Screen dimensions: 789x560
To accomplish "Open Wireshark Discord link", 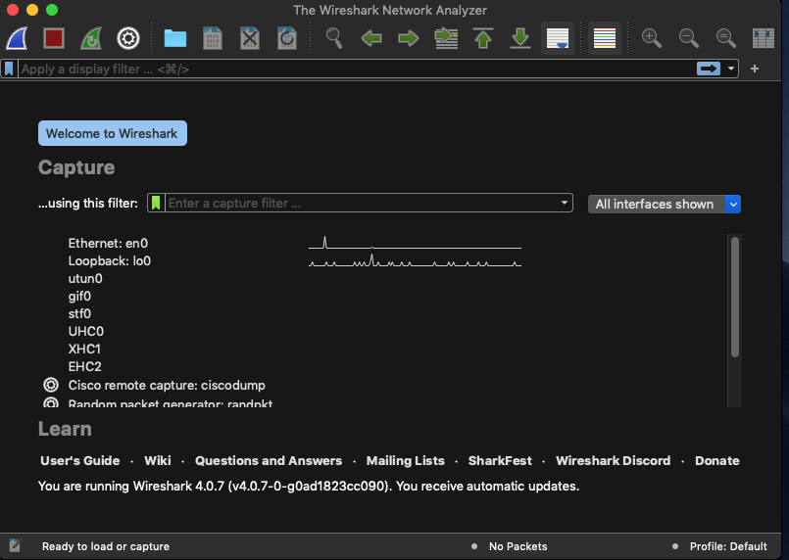I will (613, 460).
